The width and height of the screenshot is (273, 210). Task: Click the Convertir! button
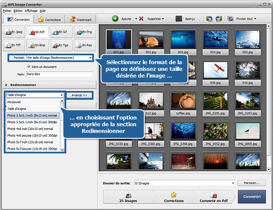pos(252,197)
